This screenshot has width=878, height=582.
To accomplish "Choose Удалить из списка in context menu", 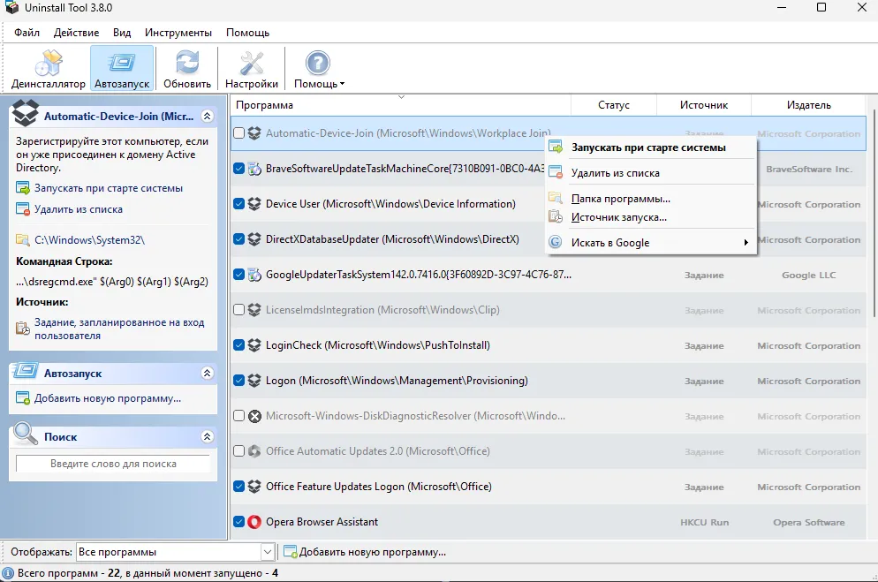I will 615,173.
